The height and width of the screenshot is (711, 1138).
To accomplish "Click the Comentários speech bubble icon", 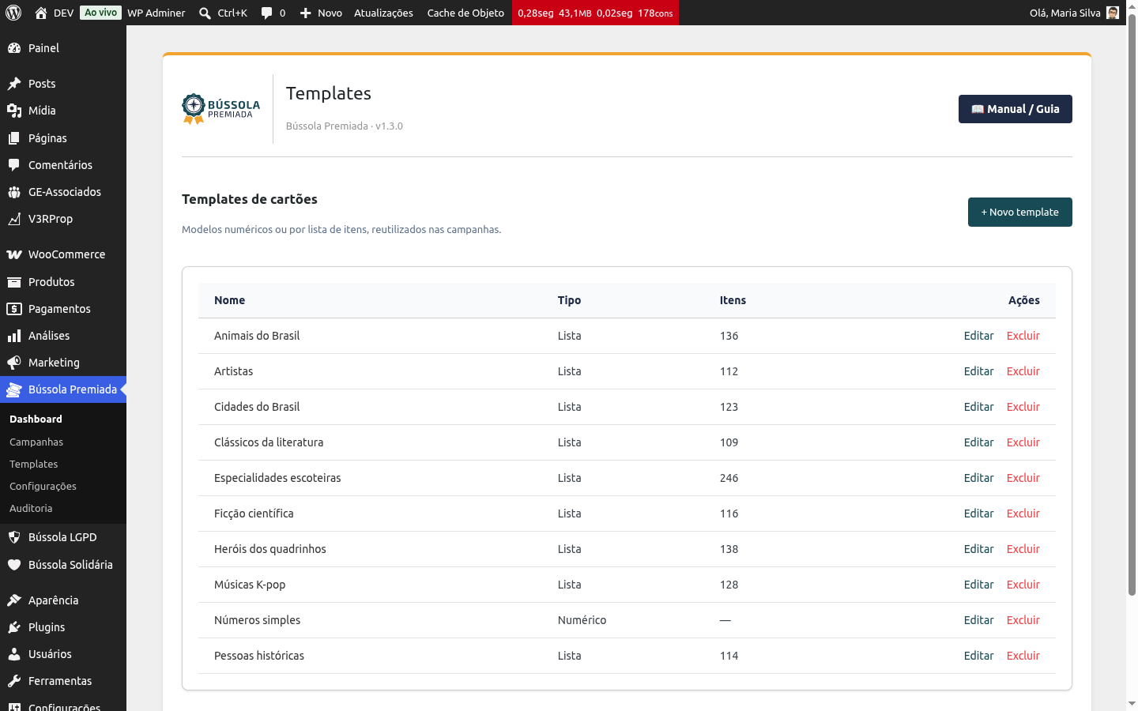I will [14, 165].
